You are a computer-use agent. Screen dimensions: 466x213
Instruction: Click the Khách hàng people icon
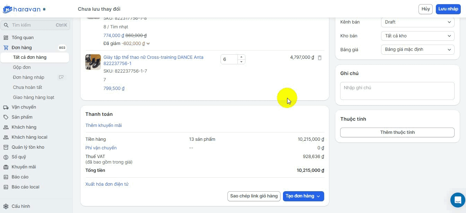click(6, 127)
